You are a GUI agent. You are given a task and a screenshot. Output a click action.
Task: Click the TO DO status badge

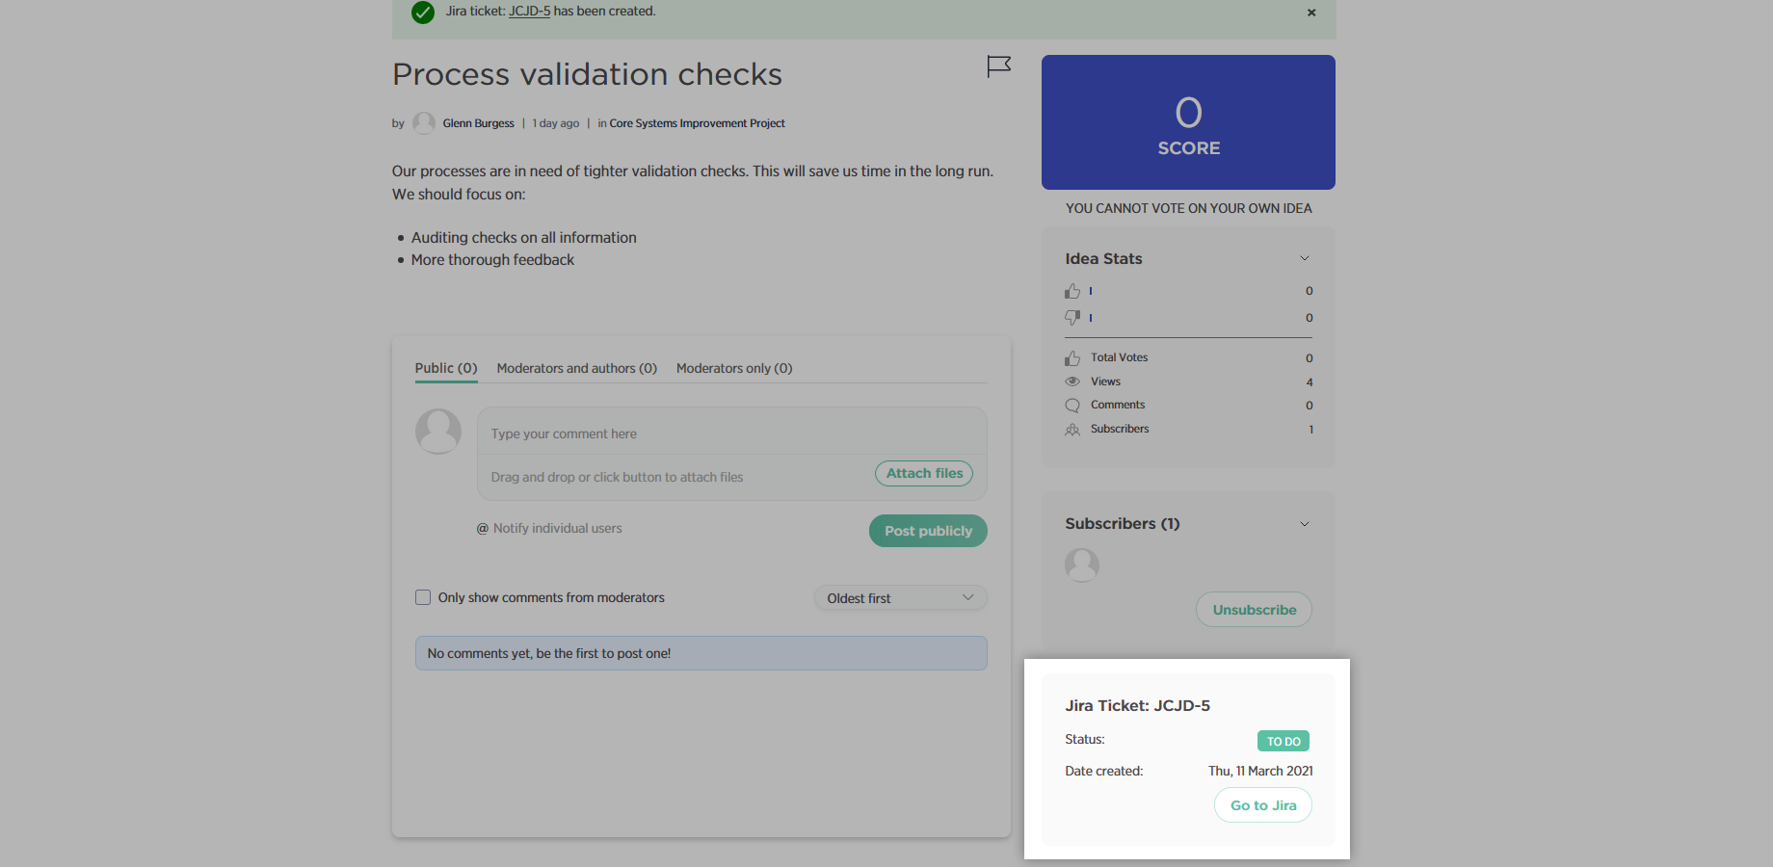(x=1283, y=741)
